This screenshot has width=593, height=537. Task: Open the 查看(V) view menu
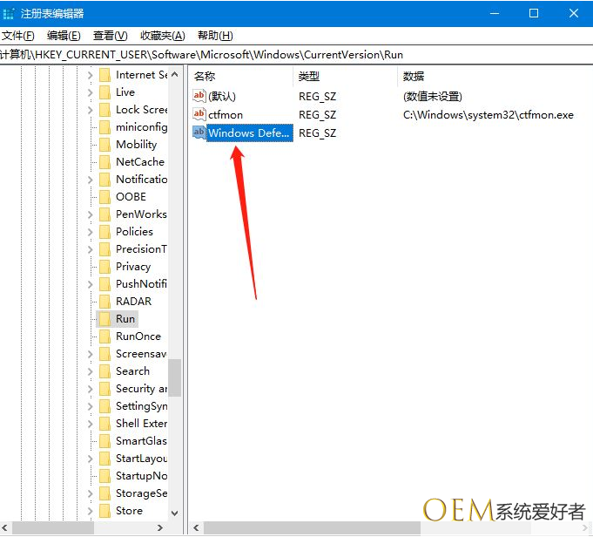(x=110, y=36)
